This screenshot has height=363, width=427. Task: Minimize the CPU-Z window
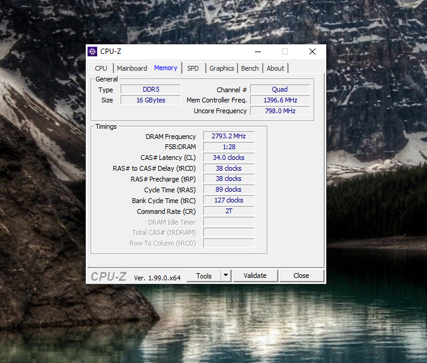click(x=258, y=52)
